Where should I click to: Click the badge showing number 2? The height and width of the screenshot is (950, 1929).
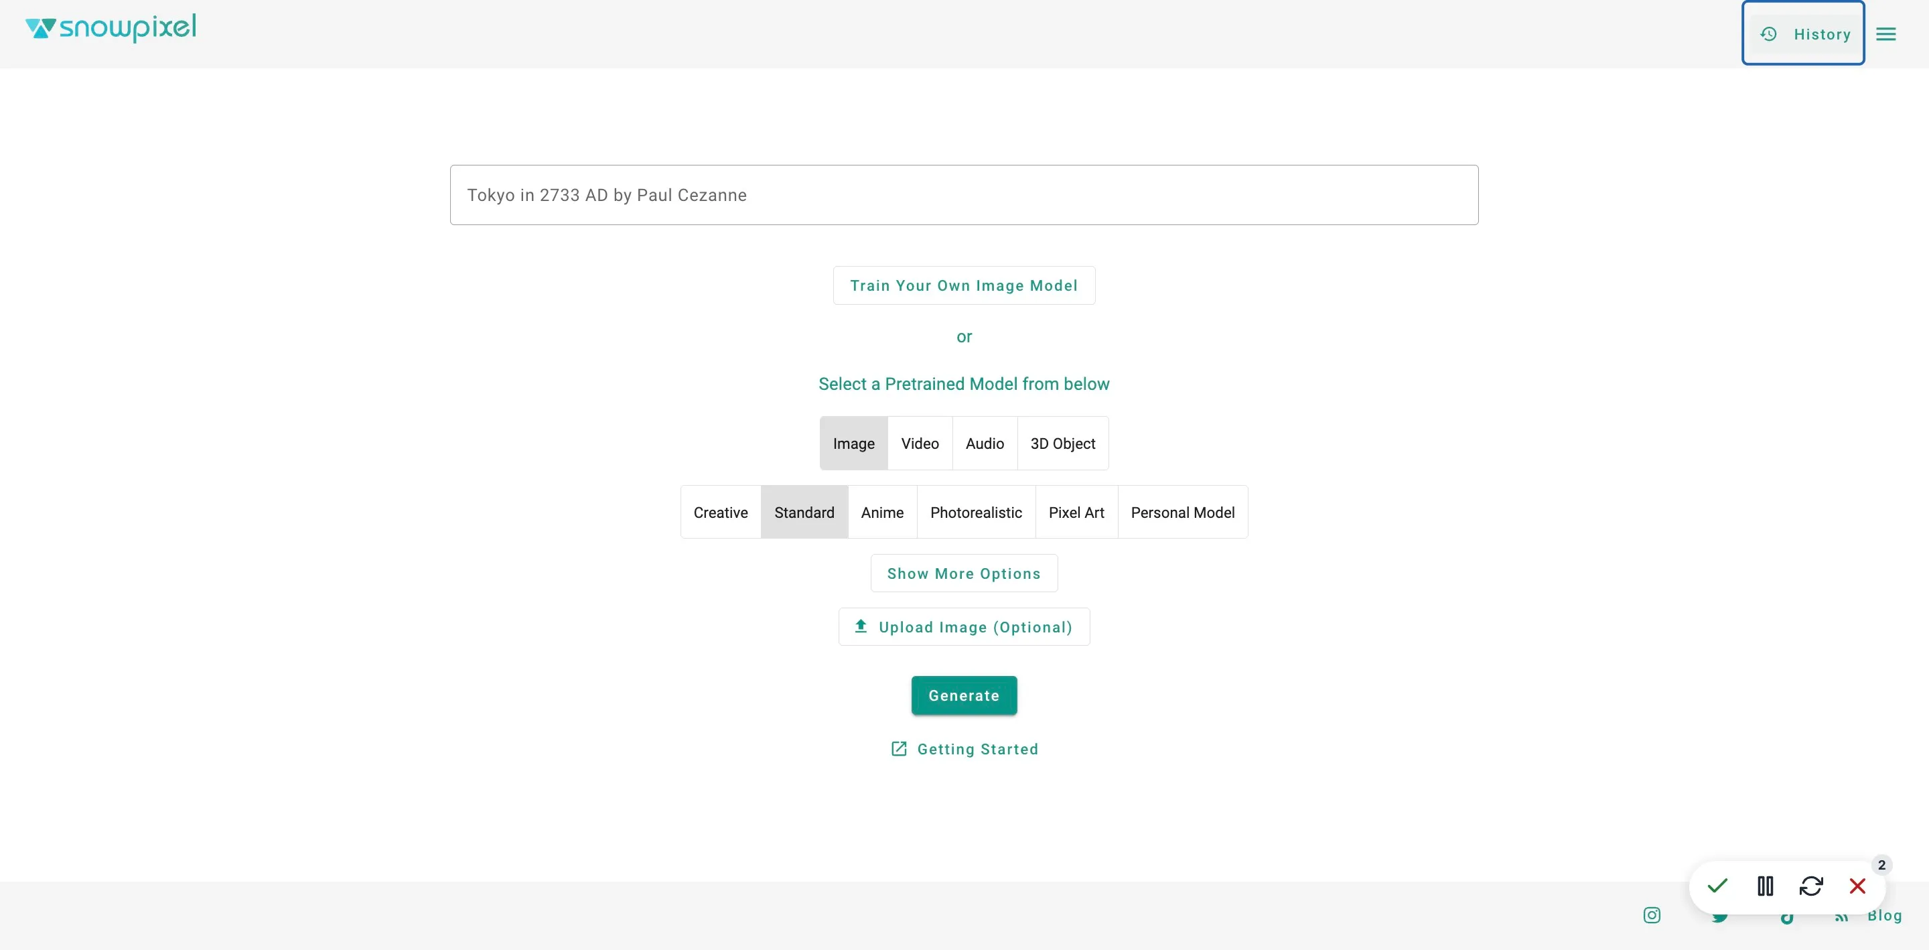[x=1881, y=866]
